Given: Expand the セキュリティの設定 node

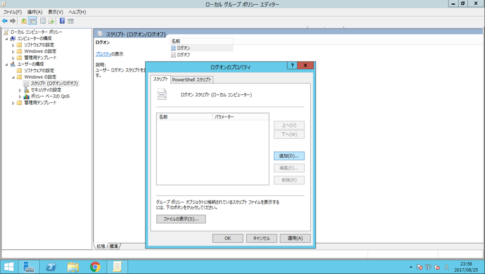Looking at the screenshot, I should coord(20,90).
